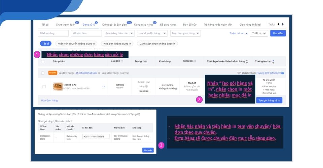Click the orange VTPVN badge
The width and height of the screenshot is (323, 168).
pyautogui.click(x=52, y=73)
